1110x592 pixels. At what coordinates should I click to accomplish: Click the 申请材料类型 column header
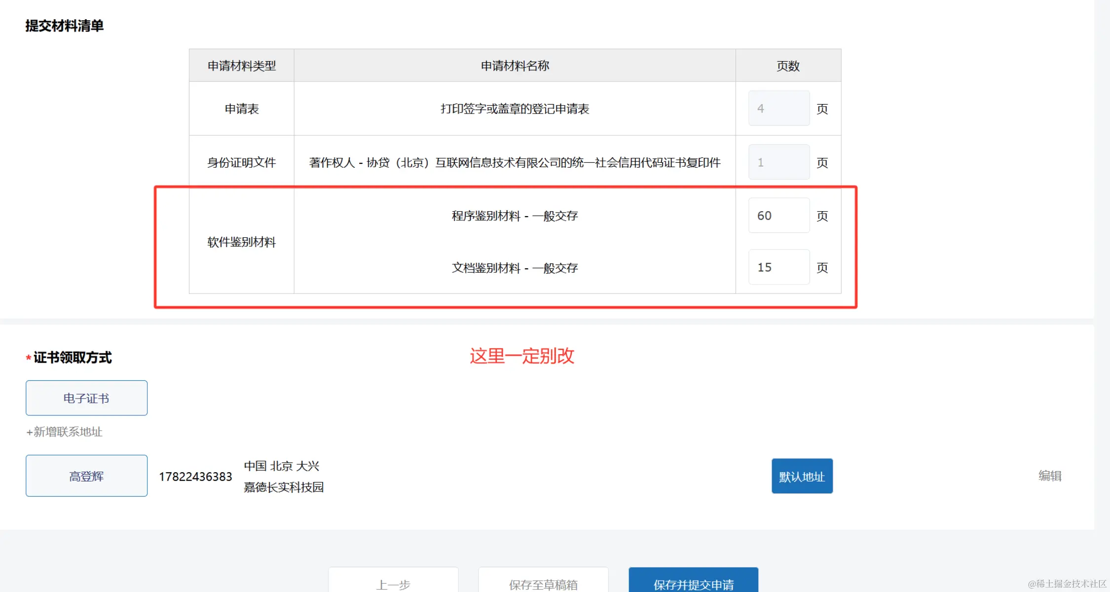tap(242, 66)
